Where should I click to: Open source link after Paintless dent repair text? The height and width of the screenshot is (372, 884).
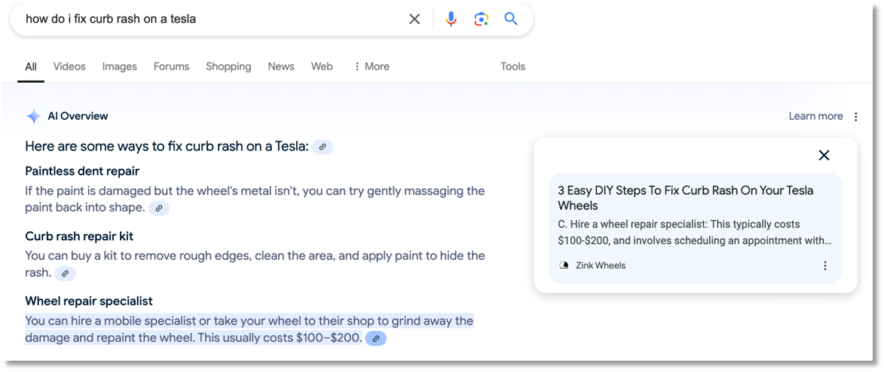[159, 209]
